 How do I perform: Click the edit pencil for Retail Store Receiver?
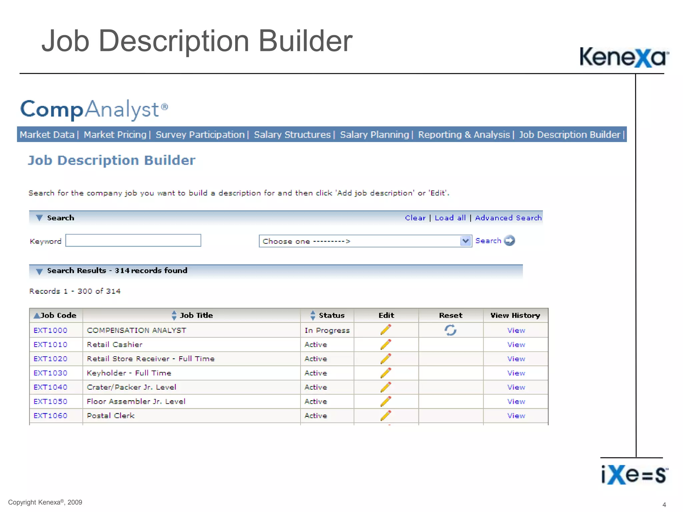386,359
